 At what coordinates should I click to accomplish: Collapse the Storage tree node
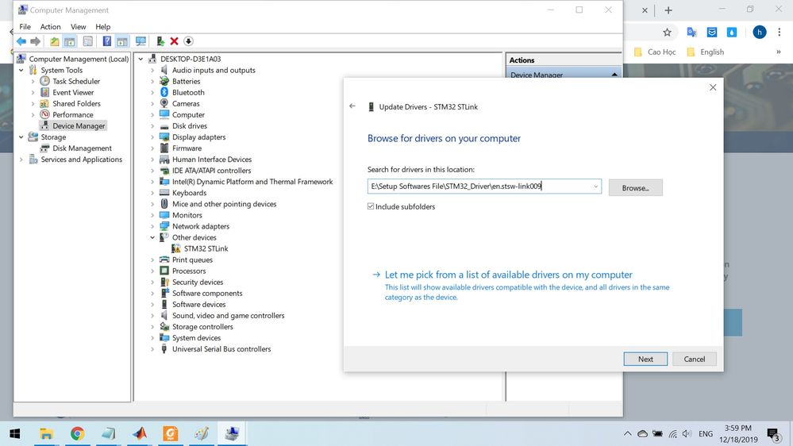(x=21, y=137)
